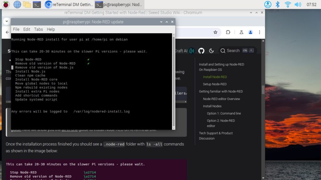The width and height of the screenshot is (321, 180).
Task: Open the Bluetooth tray menu
Action: [278, 4]
